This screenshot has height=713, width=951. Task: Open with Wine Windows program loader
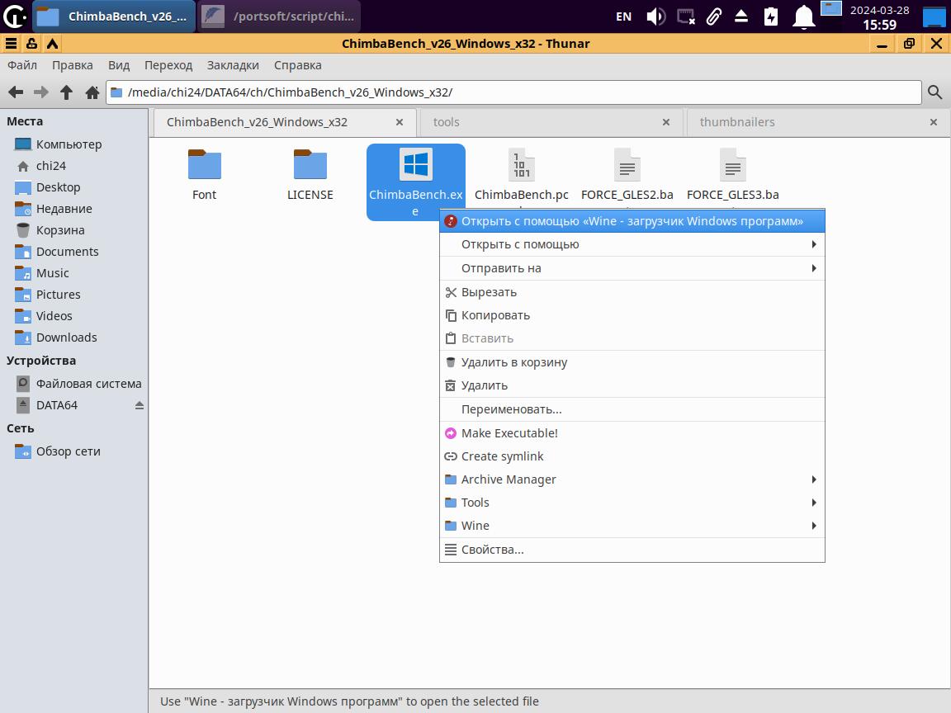[x=632, y=221]
